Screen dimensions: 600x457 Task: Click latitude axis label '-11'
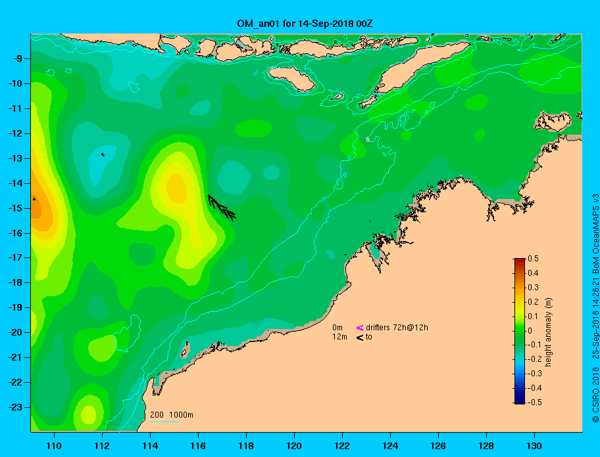(15, 108)
